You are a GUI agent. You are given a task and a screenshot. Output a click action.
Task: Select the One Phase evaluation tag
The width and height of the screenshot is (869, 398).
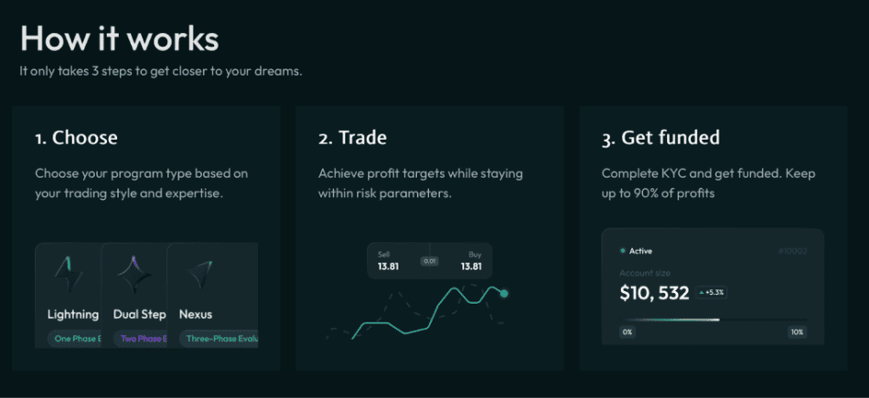coord(74,339)
